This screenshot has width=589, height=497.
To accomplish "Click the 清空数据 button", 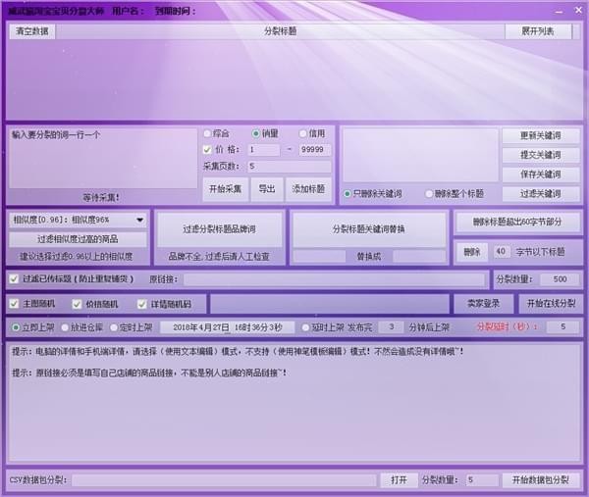I will (33, 31).
